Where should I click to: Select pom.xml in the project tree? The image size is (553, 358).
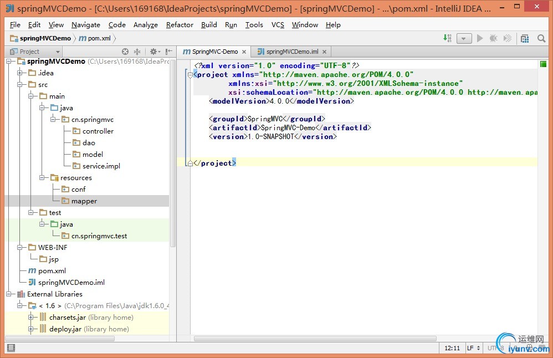[x=47, y=271]
